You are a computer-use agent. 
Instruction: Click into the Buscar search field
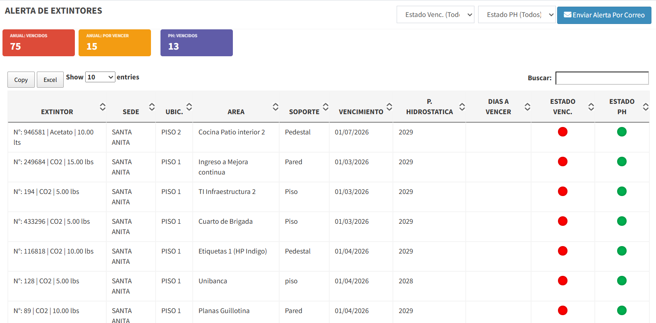coord(602,78)
